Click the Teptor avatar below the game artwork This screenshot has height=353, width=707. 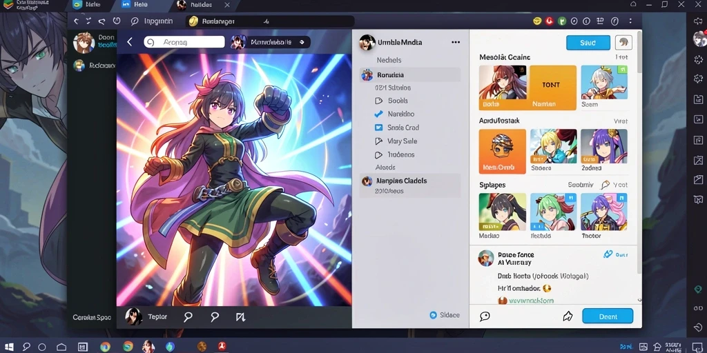[x=133, y=316]
